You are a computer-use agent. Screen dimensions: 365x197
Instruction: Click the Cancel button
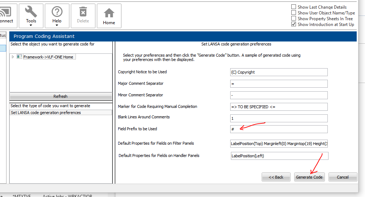(x=343, y=177)
